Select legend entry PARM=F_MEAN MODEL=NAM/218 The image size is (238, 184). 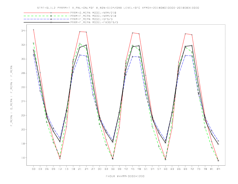click(x=93, y=16)
